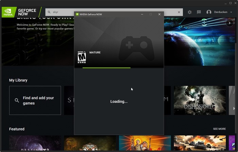Expand the Derducken account dropdown arrow

coord(231,12)
